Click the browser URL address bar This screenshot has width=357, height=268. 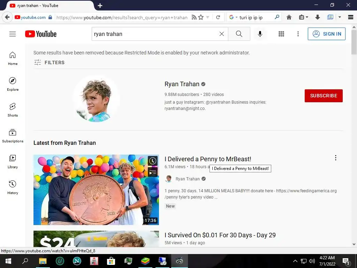coord(122,17)
